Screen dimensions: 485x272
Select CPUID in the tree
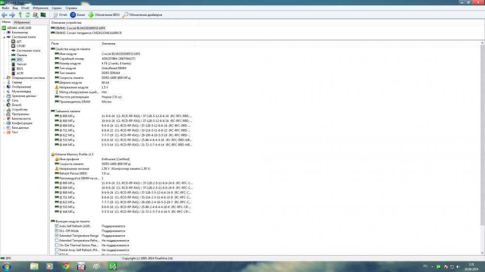point(21,46)
